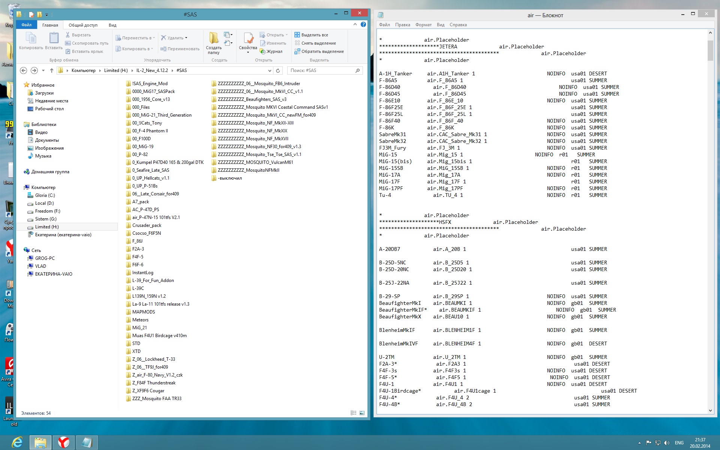Open the Удалить dropdown arrow
The image size is (720, 450).
[186, 38]
